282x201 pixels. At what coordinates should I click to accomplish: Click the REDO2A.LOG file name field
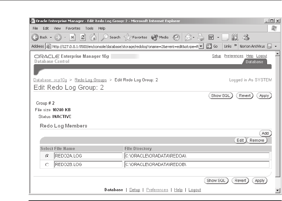[88, 156]
